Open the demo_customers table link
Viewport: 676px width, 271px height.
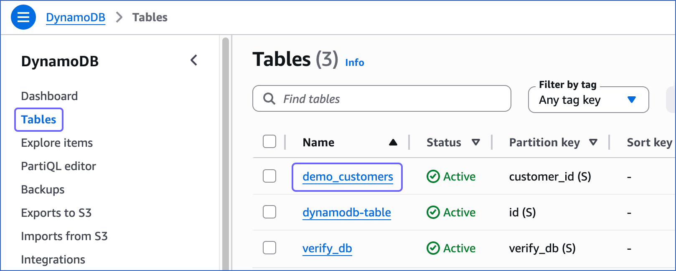pos(348,177)
